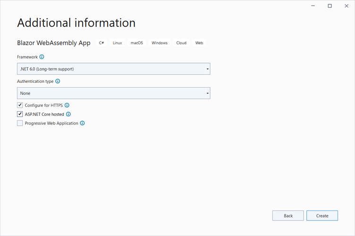355x236 pixels.
Task: Click the C# language tag
Action: click(101, 43)
